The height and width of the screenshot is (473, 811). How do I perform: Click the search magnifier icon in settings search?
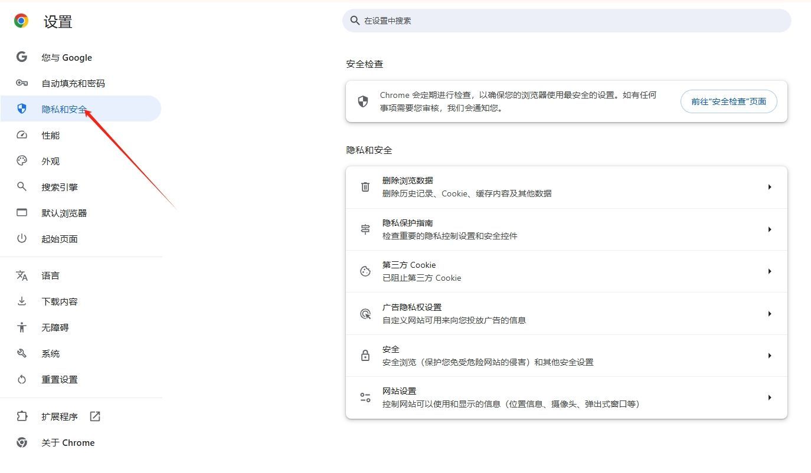355,21
